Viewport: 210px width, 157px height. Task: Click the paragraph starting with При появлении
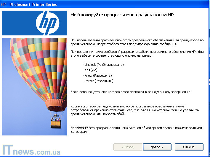(x=137, y=53)
